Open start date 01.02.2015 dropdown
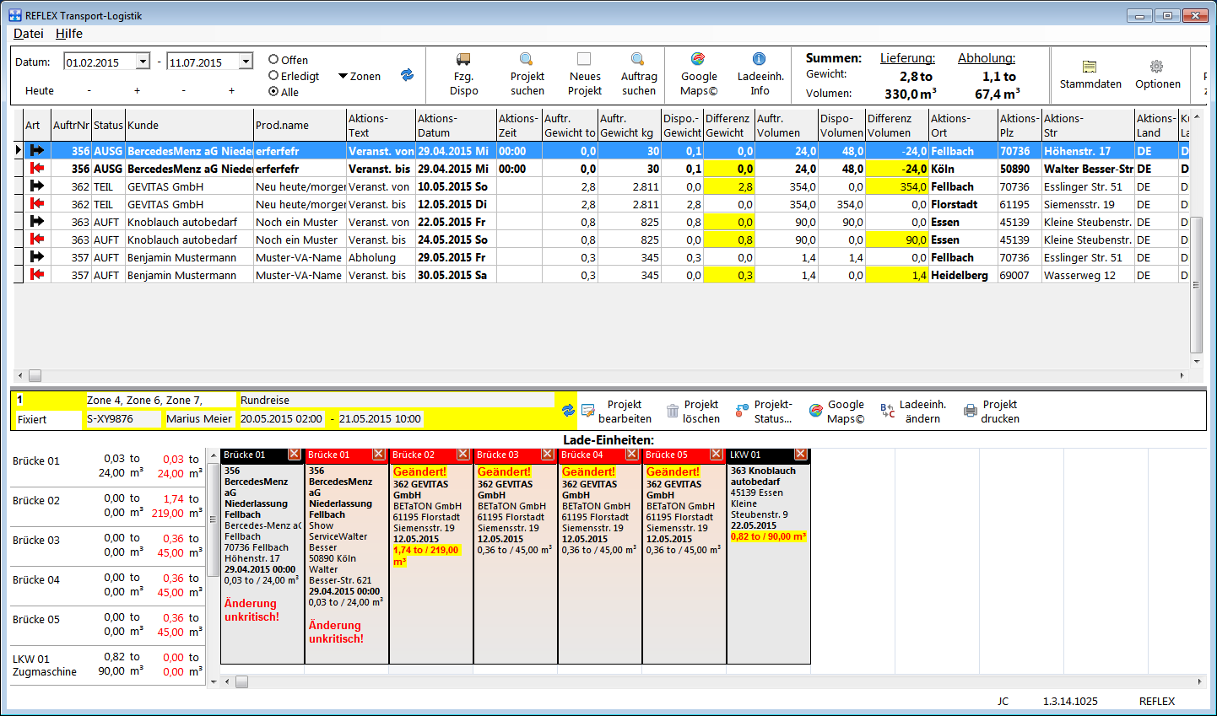Viewport: 1217px width, 716px height. click(x=143, y=62)
